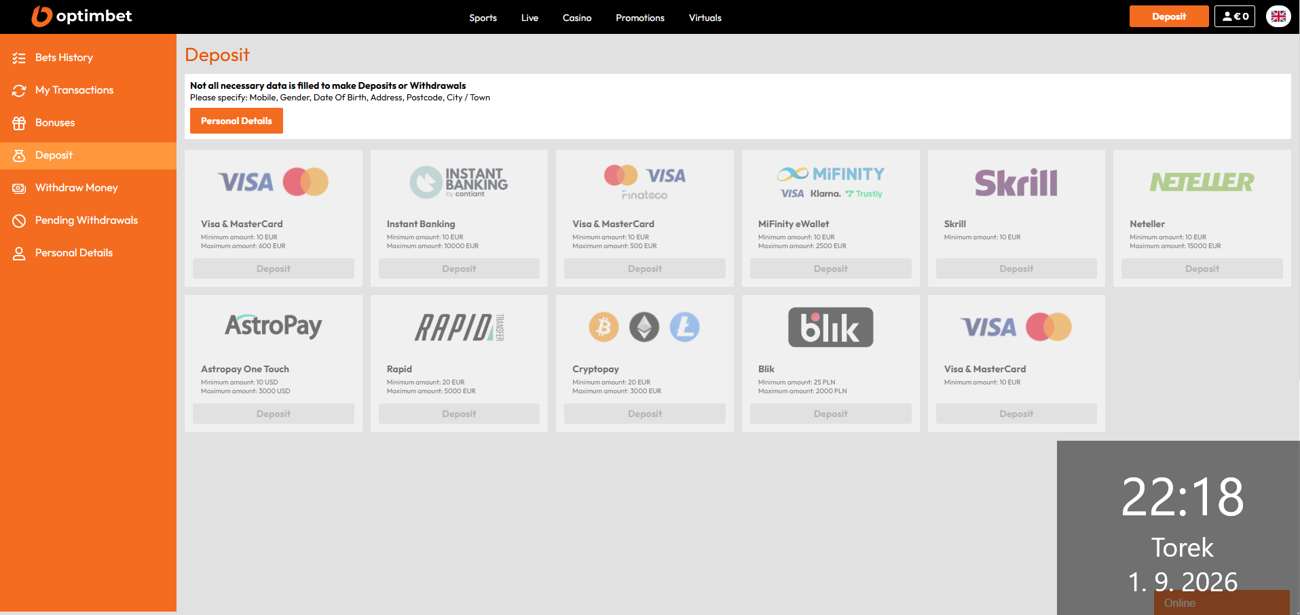1300x615 pixels.
Task: Choose Deposit under Instant Banking
Action: (459, 269)
